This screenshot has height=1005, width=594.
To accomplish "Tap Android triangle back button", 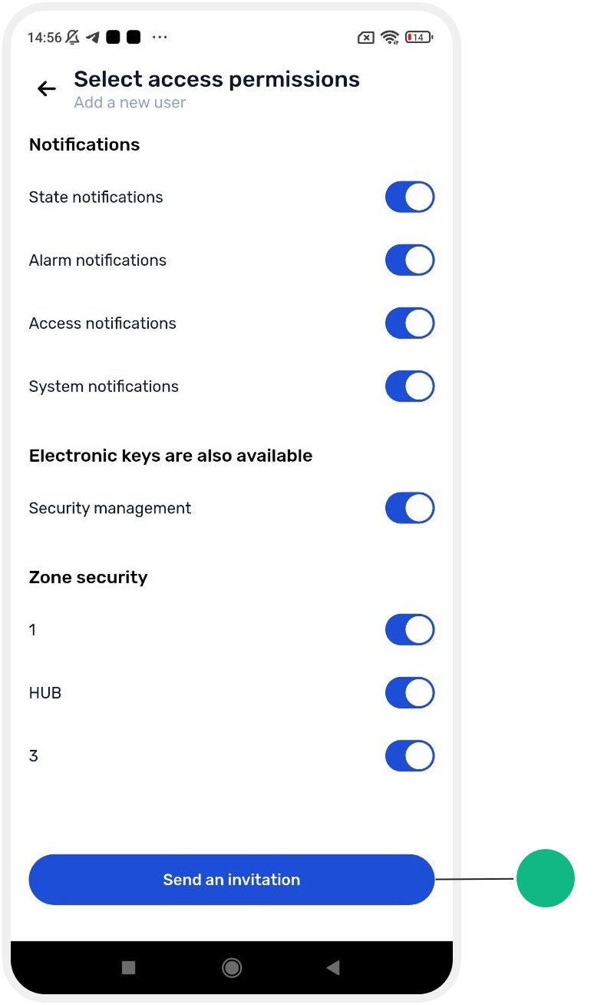I will pos(333,967).
